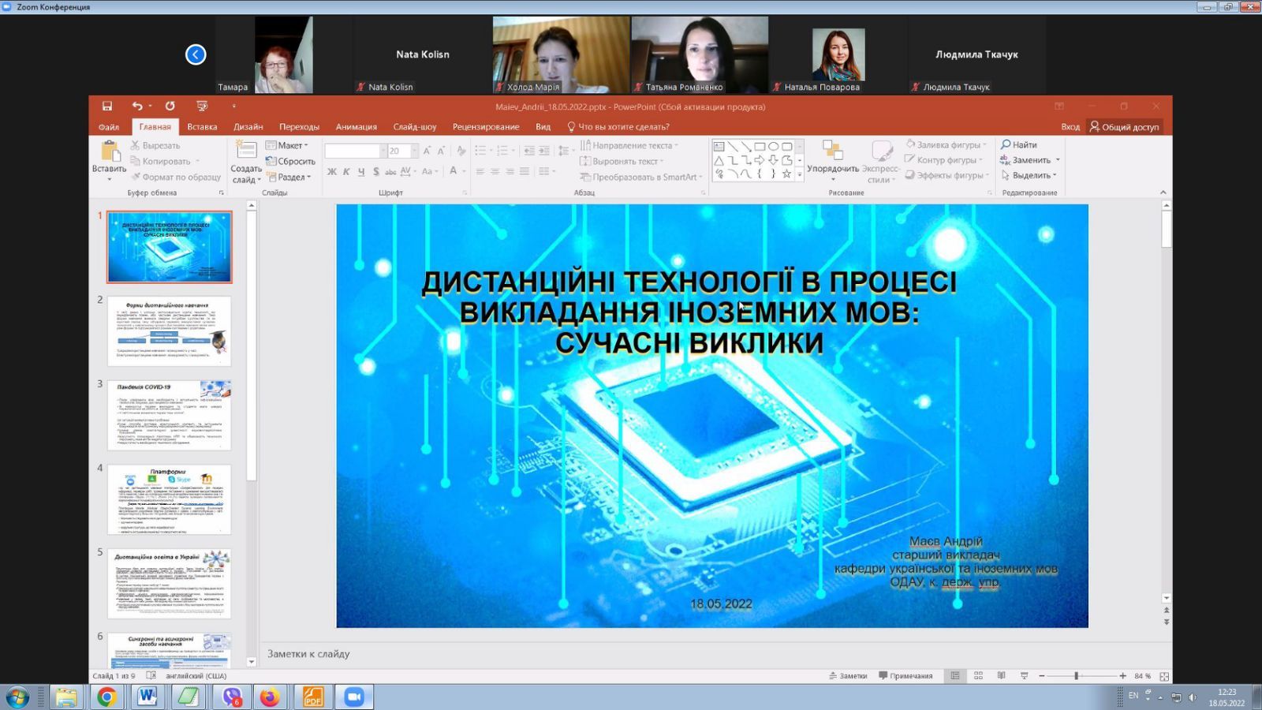Viewport: 1262px width, 710px height.
Task: Switch to slide sorter view icon
Action: pyautogui.click(x=978, y=676)
